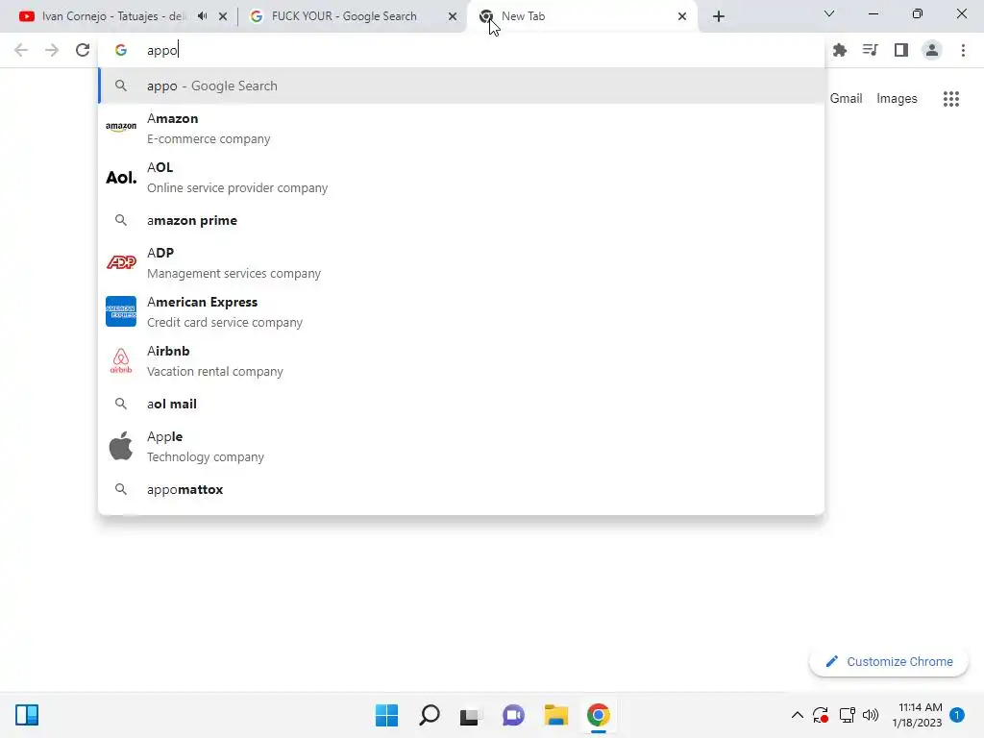Open a new tab with plus button
984x738 pixels.
click(719, 16)
